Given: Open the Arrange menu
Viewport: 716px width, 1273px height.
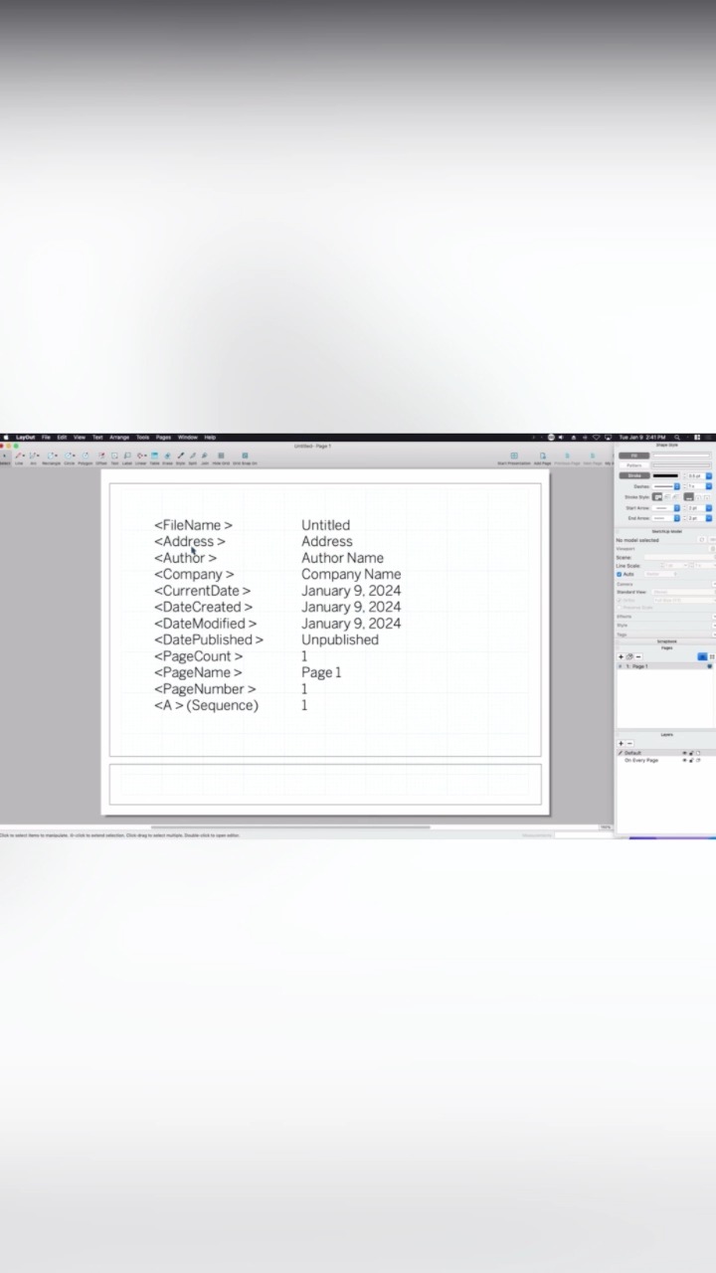Looking at the screenshot, I should tap(119, 438).
